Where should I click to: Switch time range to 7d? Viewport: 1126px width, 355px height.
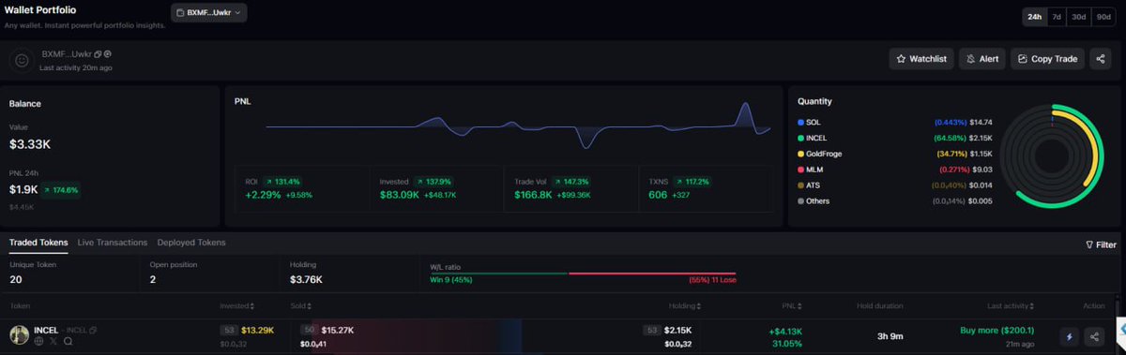(x=1057, y=17)
